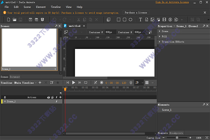Click Sign In or Activate License link
Image resolution: width=210 pixels, height=140 pixels.
pyautogui.click(x=172, y=2)
